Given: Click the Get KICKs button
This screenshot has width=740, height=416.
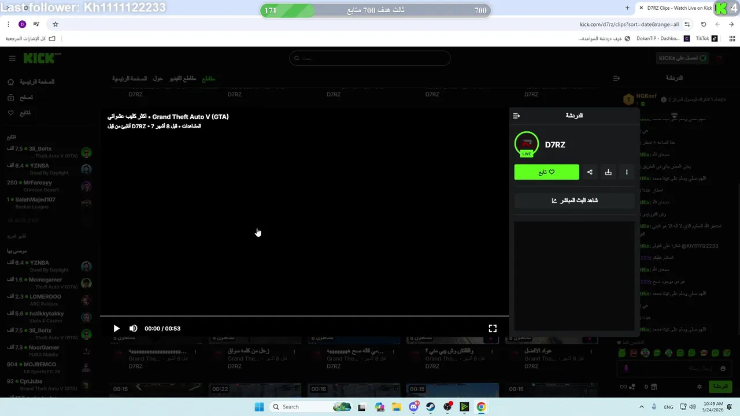Looking at the screenshot, I should click(682, 58).
